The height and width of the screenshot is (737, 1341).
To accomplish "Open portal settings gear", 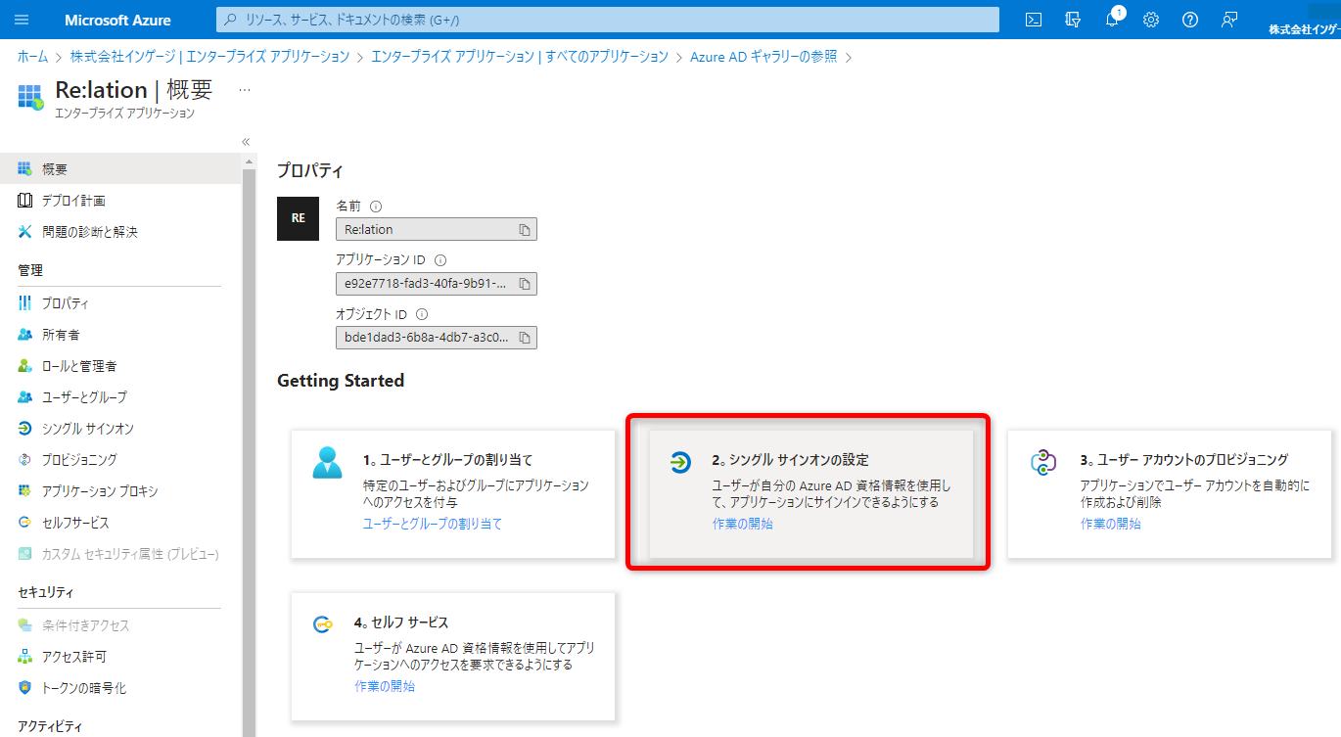I will tap(1151, 20).
